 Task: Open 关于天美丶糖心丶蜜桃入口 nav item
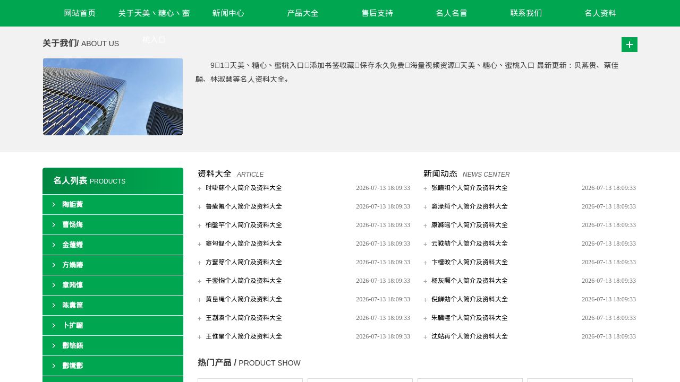pyautogui.click(x=154, y=13)
